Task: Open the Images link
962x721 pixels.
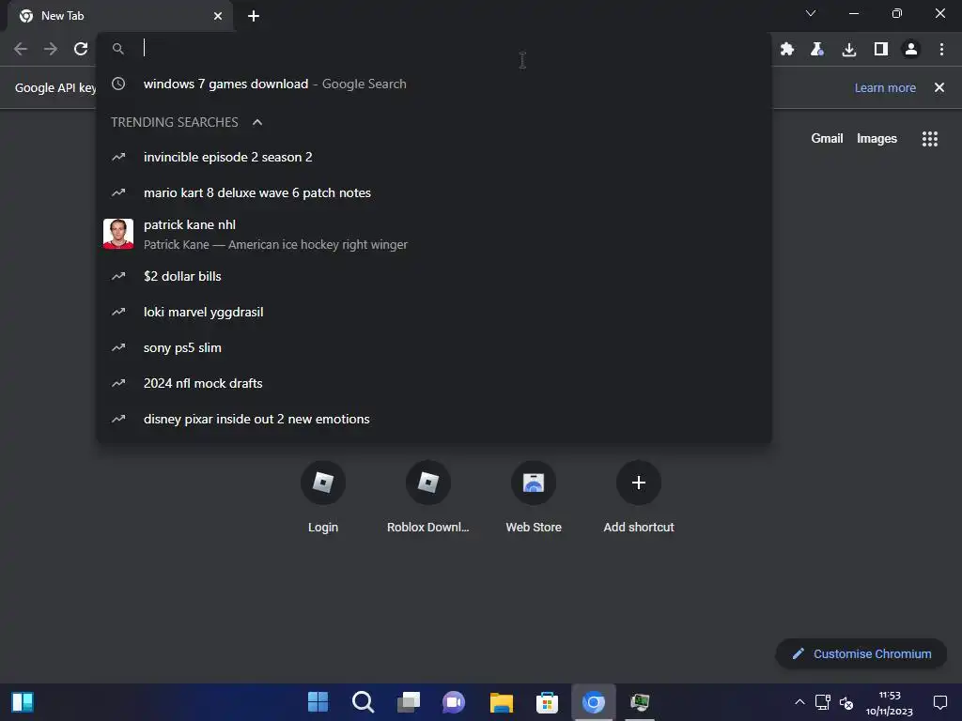Action: point(877,139)
